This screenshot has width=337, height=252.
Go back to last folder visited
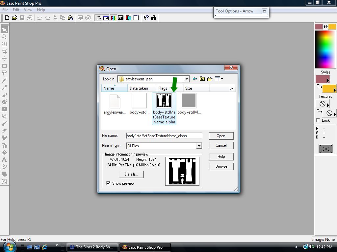click(195, 79)
